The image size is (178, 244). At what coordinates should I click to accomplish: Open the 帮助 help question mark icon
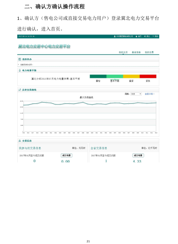[153, 36]
